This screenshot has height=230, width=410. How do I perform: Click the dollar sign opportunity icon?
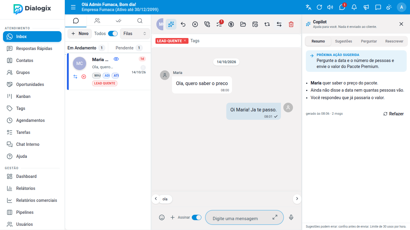pyautogui.click(x=231, y=24)
